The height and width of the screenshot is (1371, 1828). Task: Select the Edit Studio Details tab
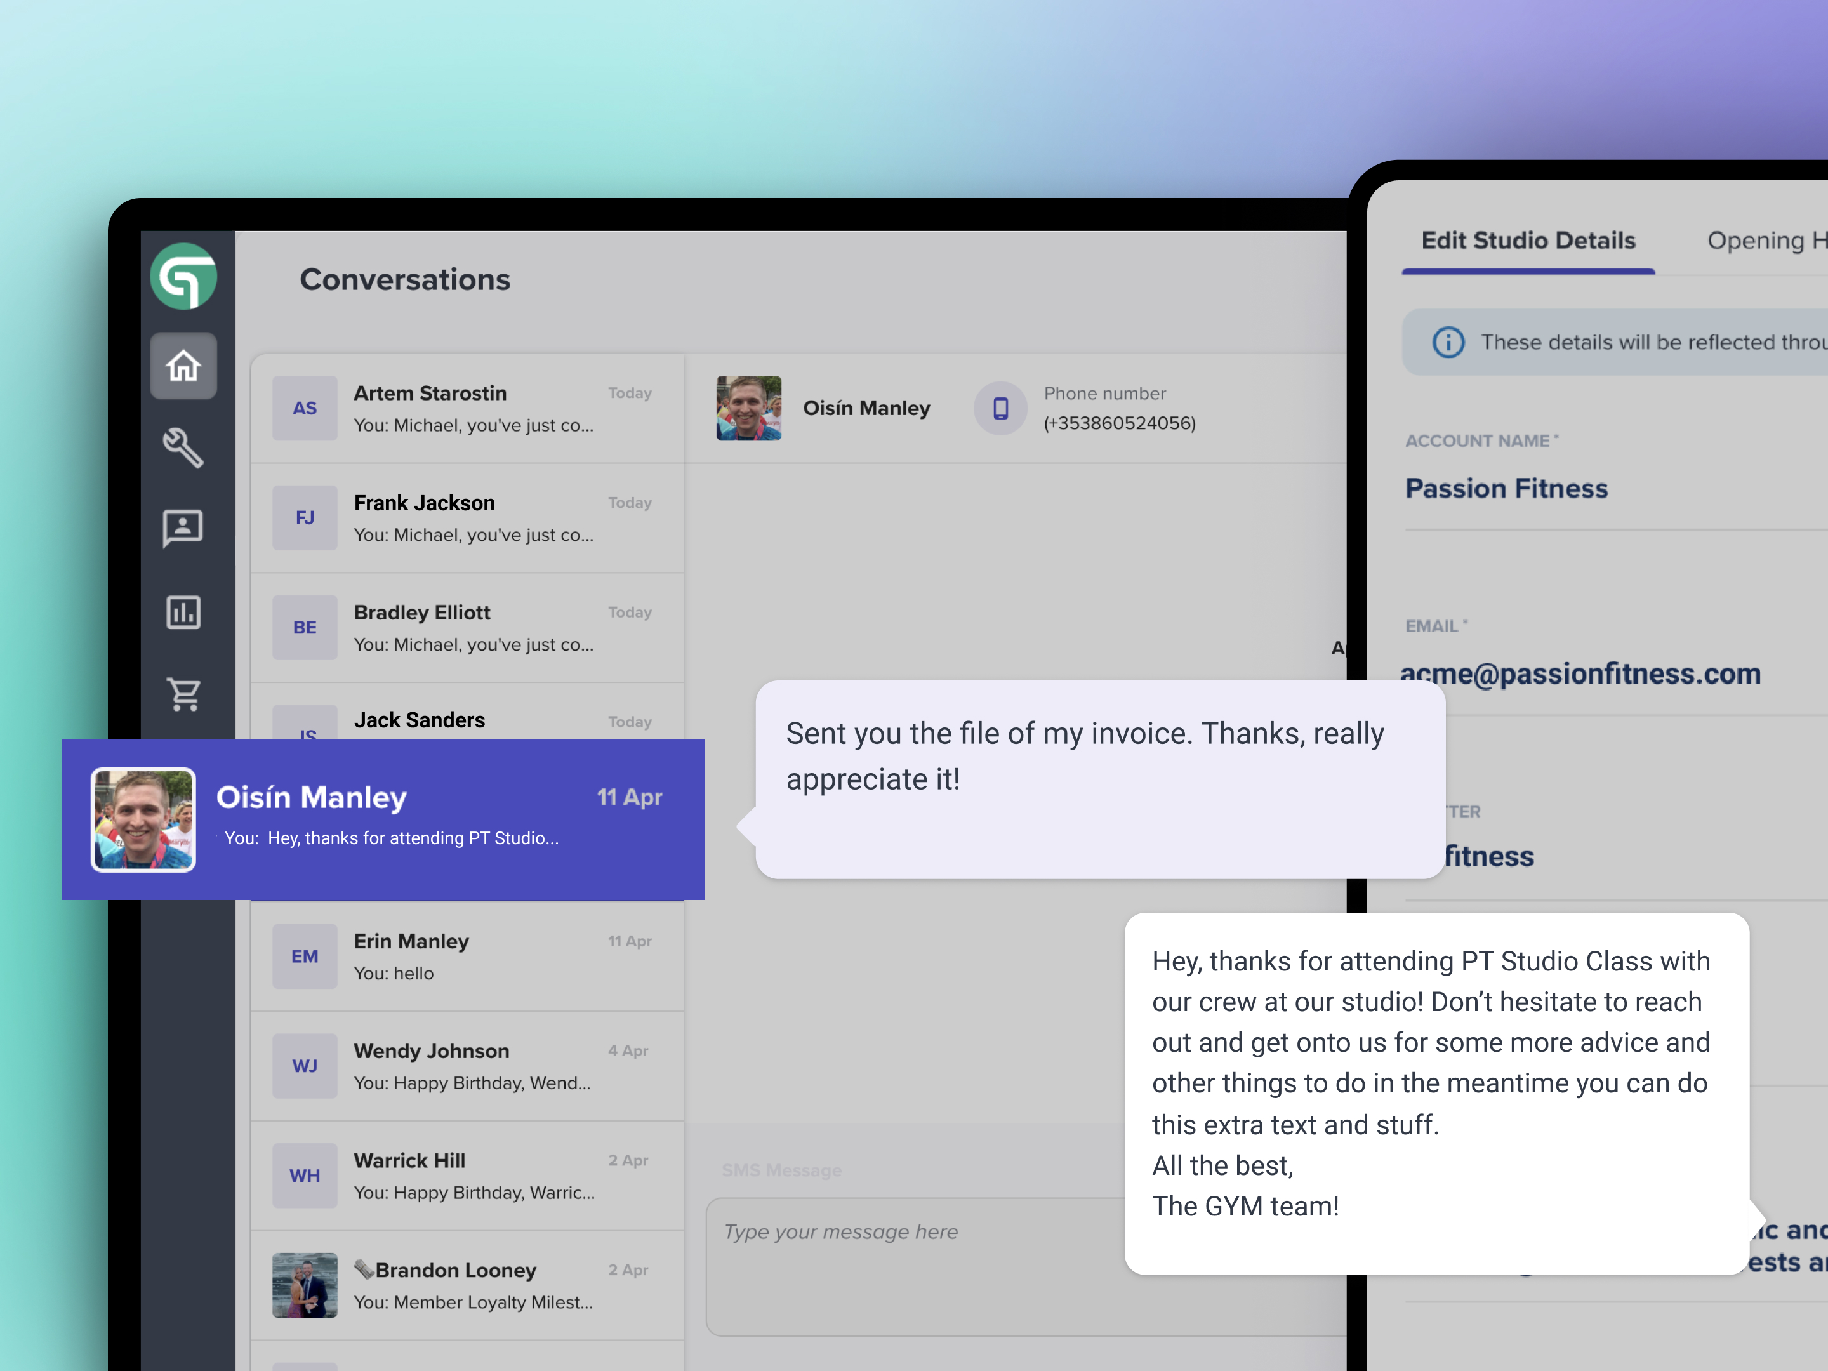point(1530,239)
